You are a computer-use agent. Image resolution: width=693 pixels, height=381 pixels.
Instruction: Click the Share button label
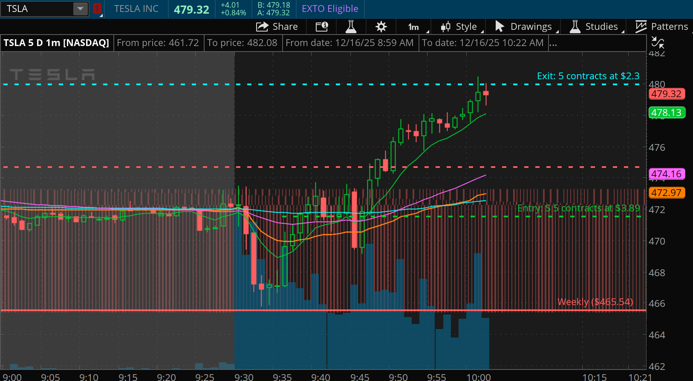tap(285, 26)
